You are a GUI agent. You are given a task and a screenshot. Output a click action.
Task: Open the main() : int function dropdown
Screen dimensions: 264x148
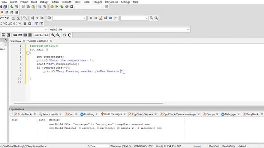coord(119,30)
